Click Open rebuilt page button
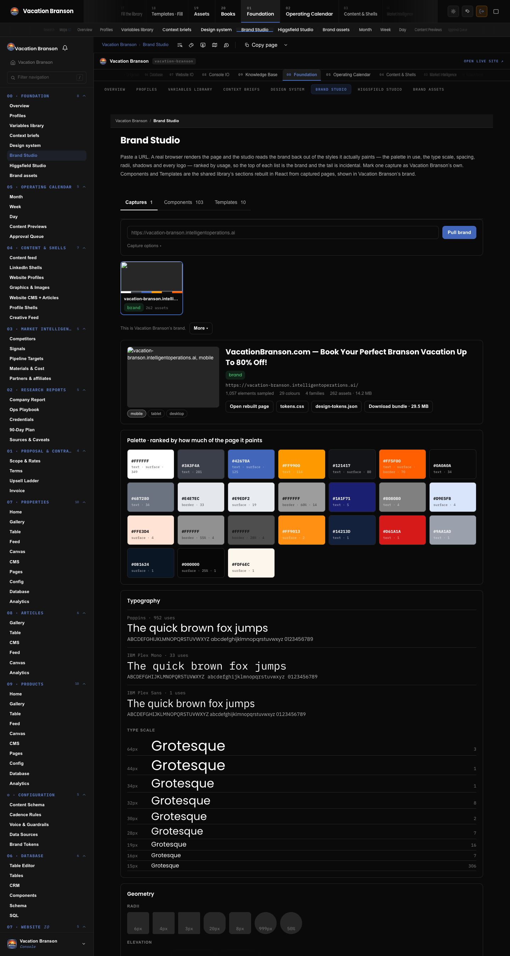The image size is (510, 956). 249,406
